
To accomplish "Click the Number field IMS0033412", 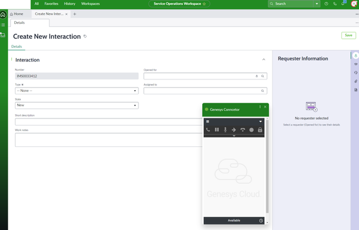I will point(77,76).
